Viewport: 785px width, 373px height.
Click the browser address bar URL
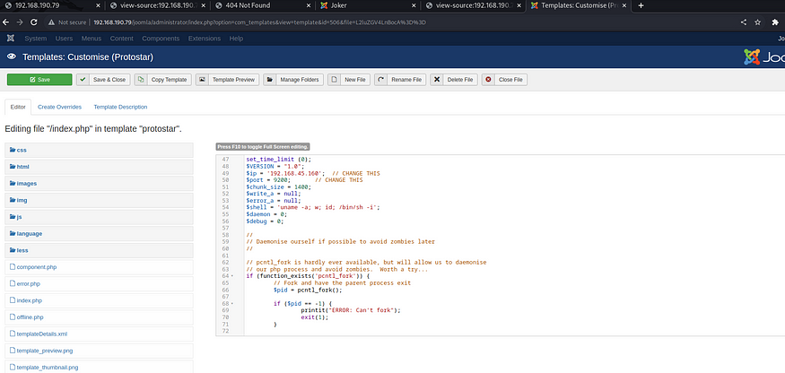[259, 22]
